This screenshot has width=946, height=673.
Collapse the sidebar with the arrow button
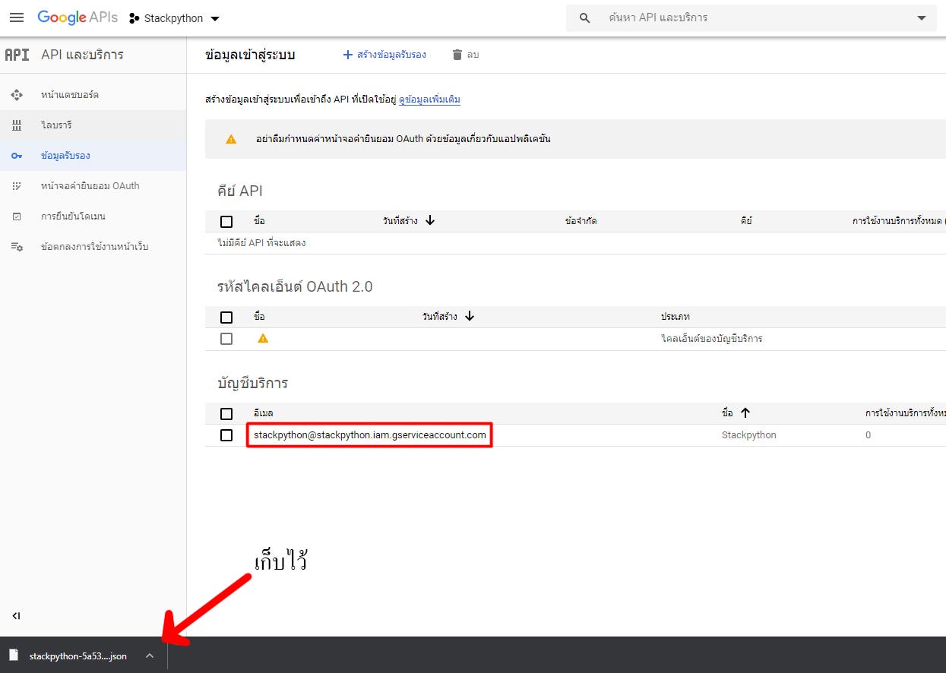pyautogui.click(x=17, y=616)
